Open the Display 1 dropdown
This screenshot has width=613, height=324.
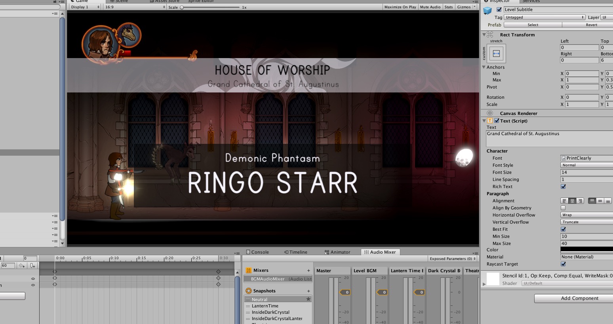coord(85,7)
